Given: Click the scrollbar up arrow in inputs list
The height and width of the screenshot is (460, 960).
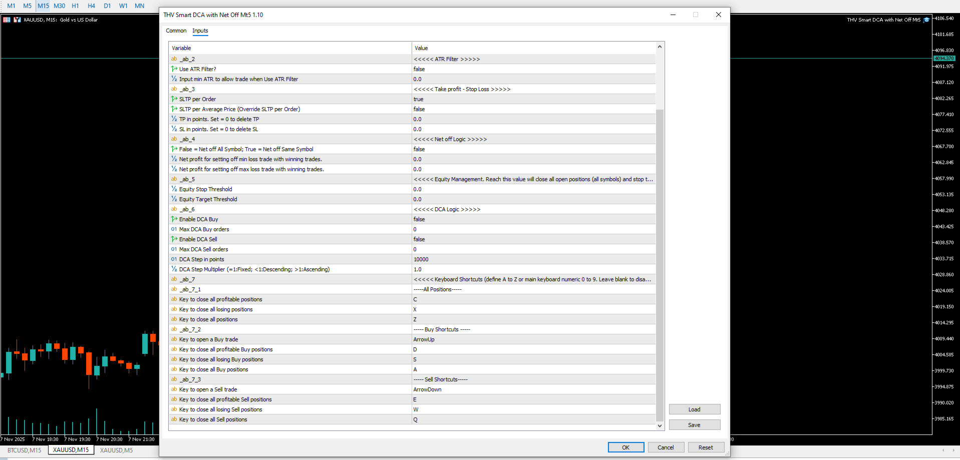Looking at the screenshot, I should click(660, 47).
